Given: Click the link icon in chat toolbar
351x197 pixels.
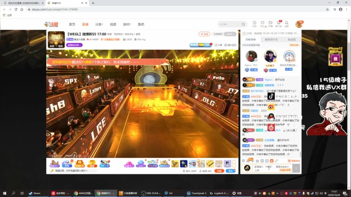Looking at the screenshot, I should [x=276, y=161].
